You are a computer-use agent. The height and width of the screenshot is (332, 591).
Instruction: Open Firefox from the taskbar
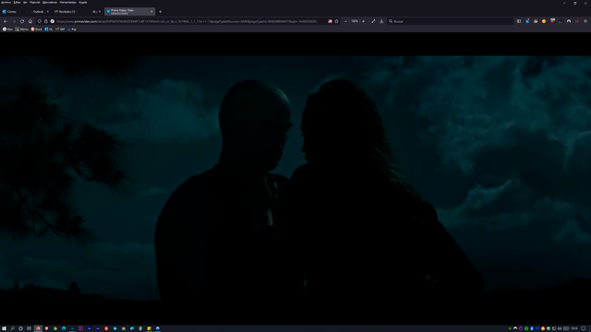38,328
